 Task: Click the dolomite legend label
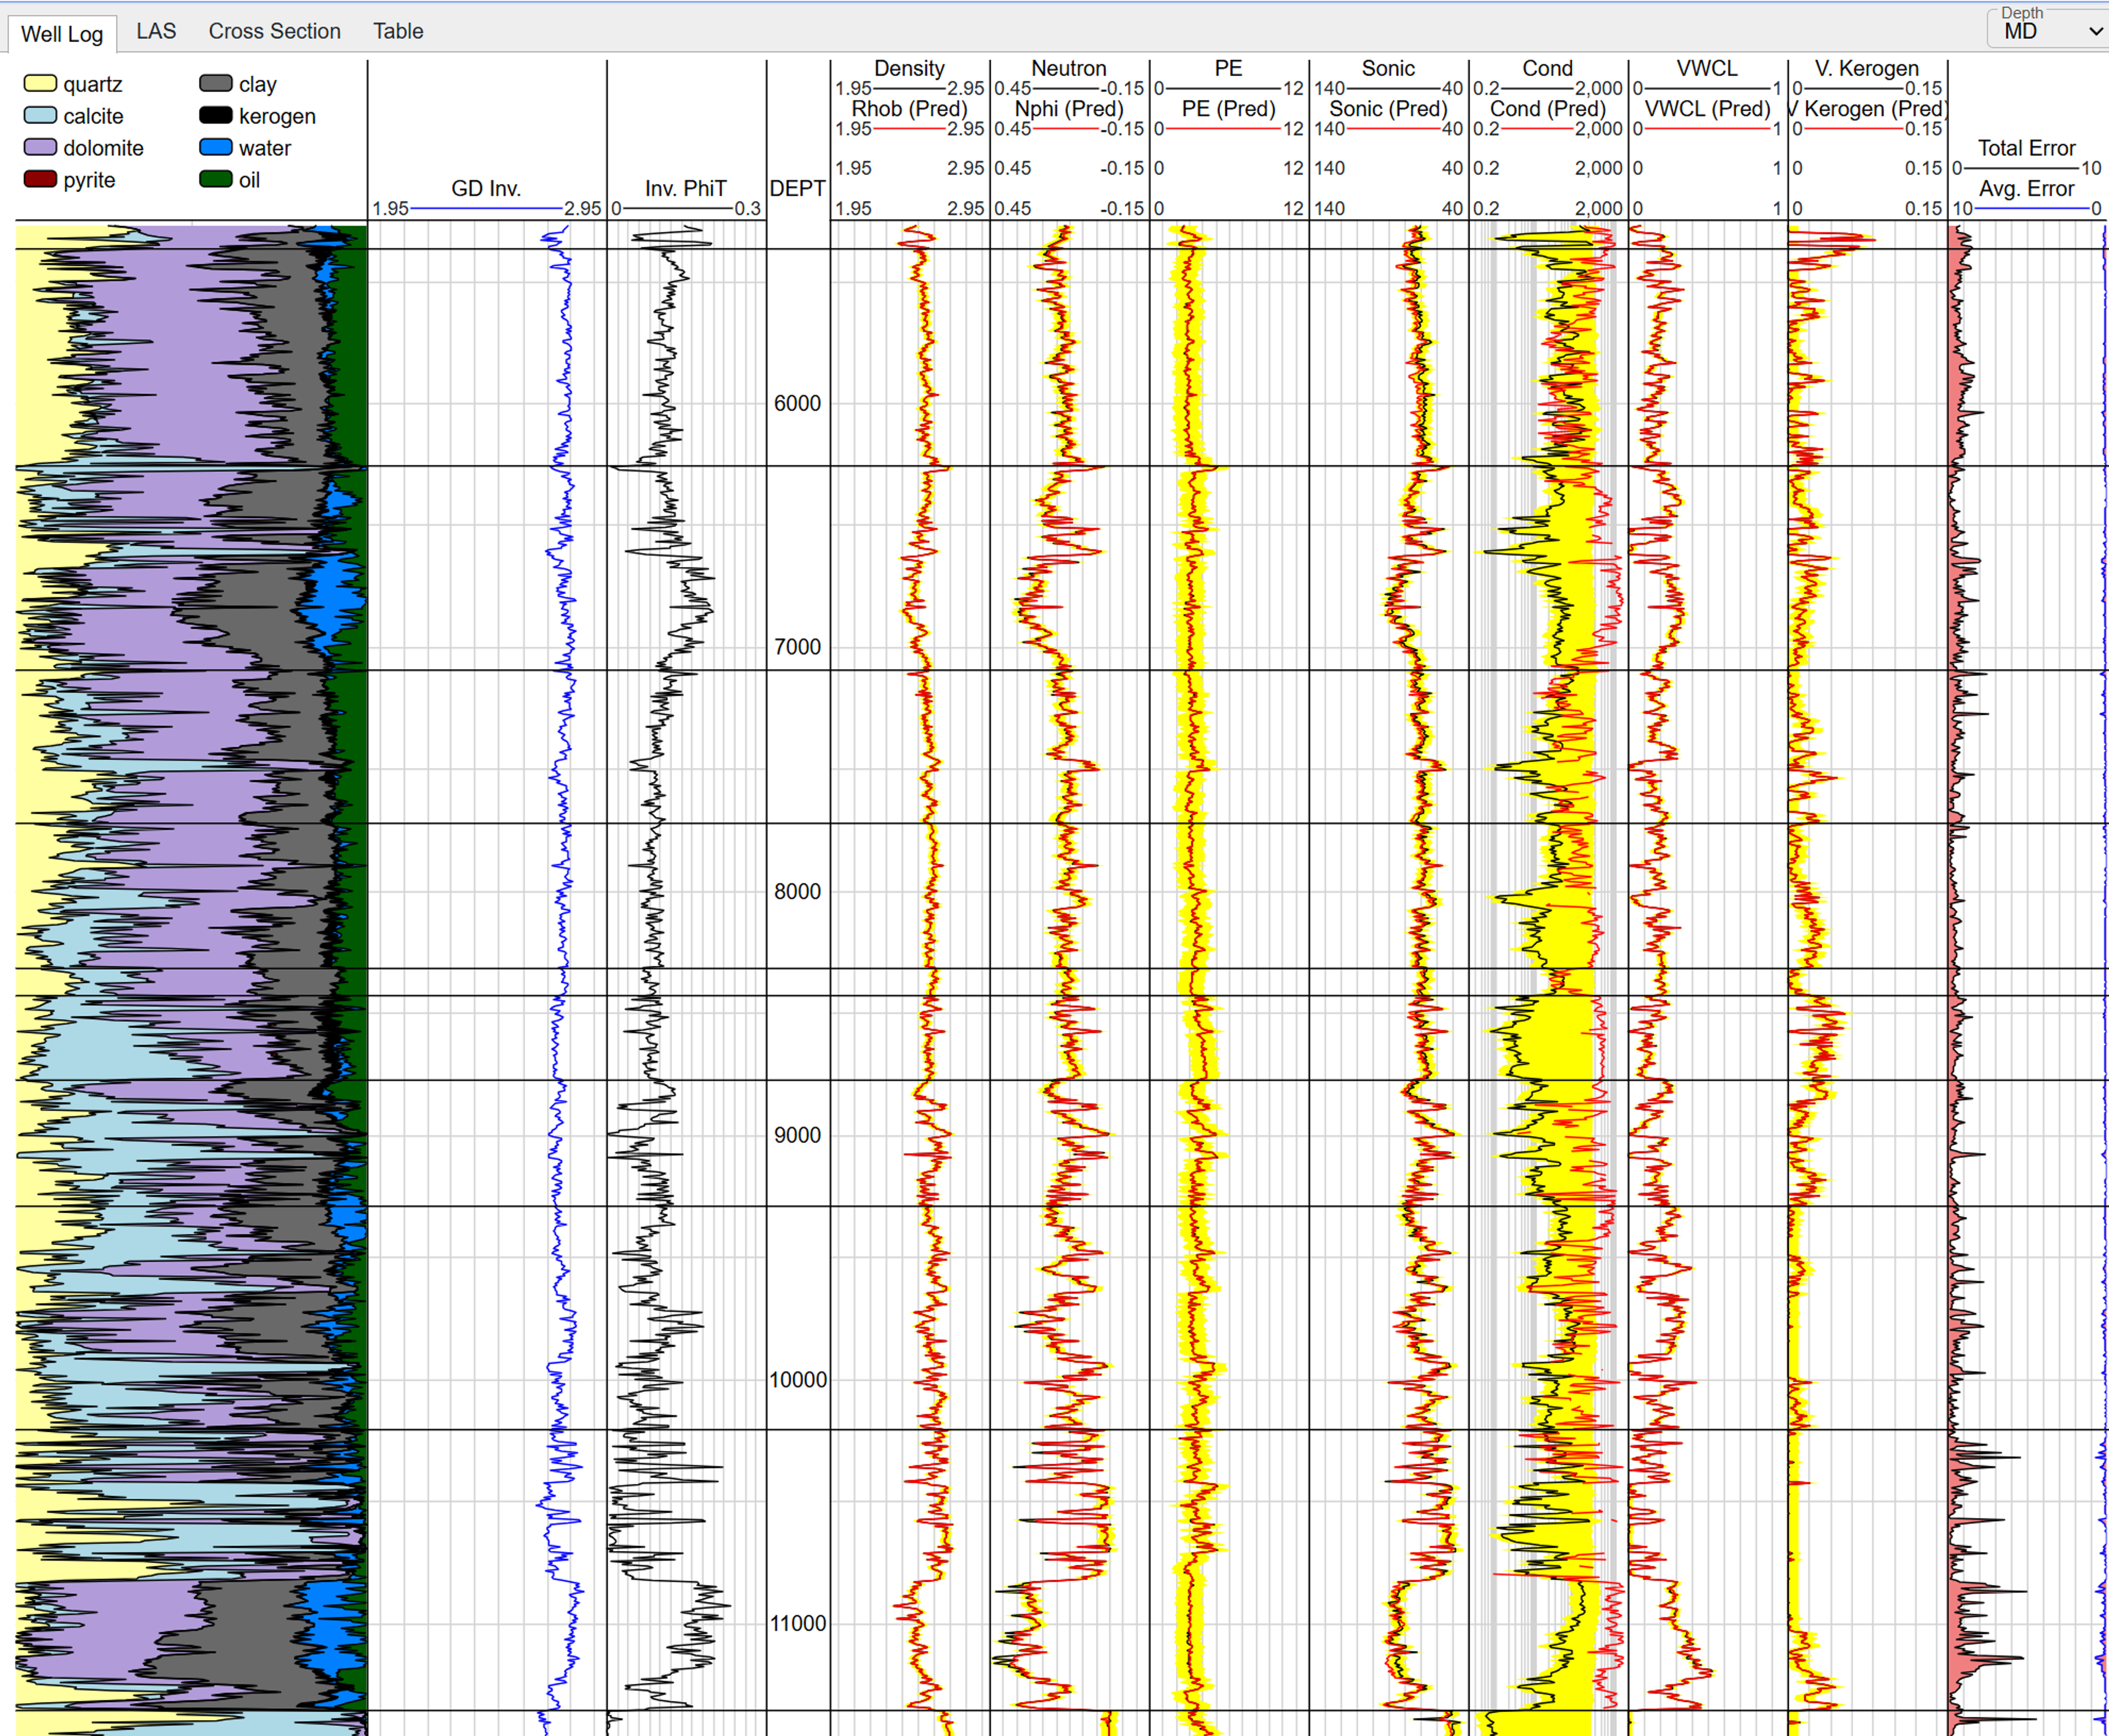coord(103,148)
